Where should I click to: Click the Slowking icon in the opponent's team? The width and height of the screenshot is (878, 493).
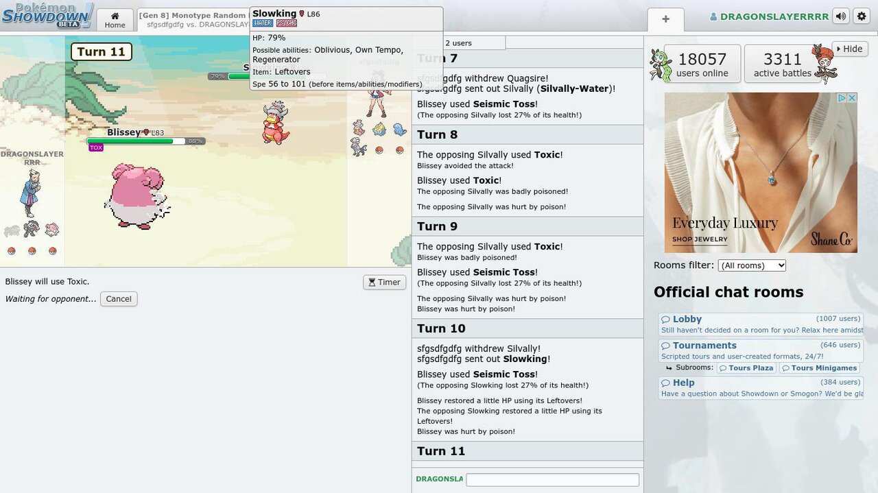point(358,128)
